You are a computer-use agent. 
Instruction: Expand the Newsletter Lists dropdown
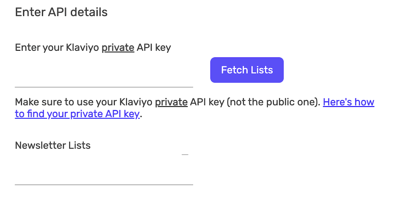[x=104, y=170]
